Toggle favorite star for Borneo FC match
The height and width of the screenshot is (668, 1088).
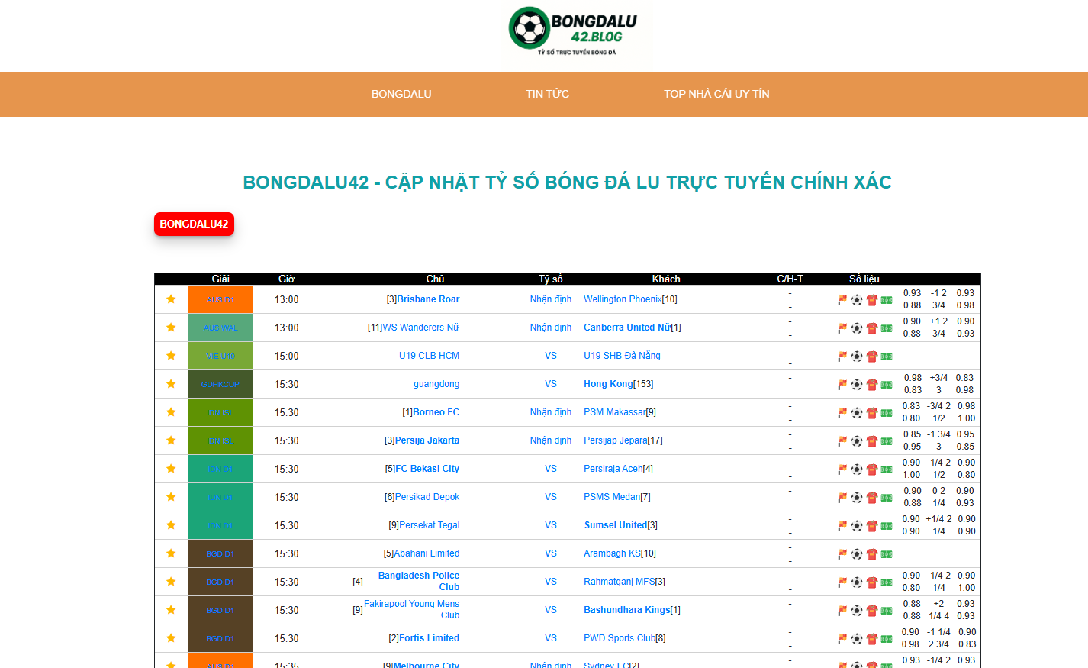[x=171, y=412]
